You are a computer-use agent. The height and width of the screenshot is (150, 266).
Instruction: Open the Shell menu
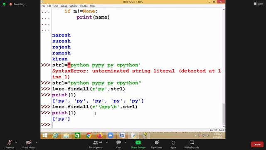tap(56, 6)
